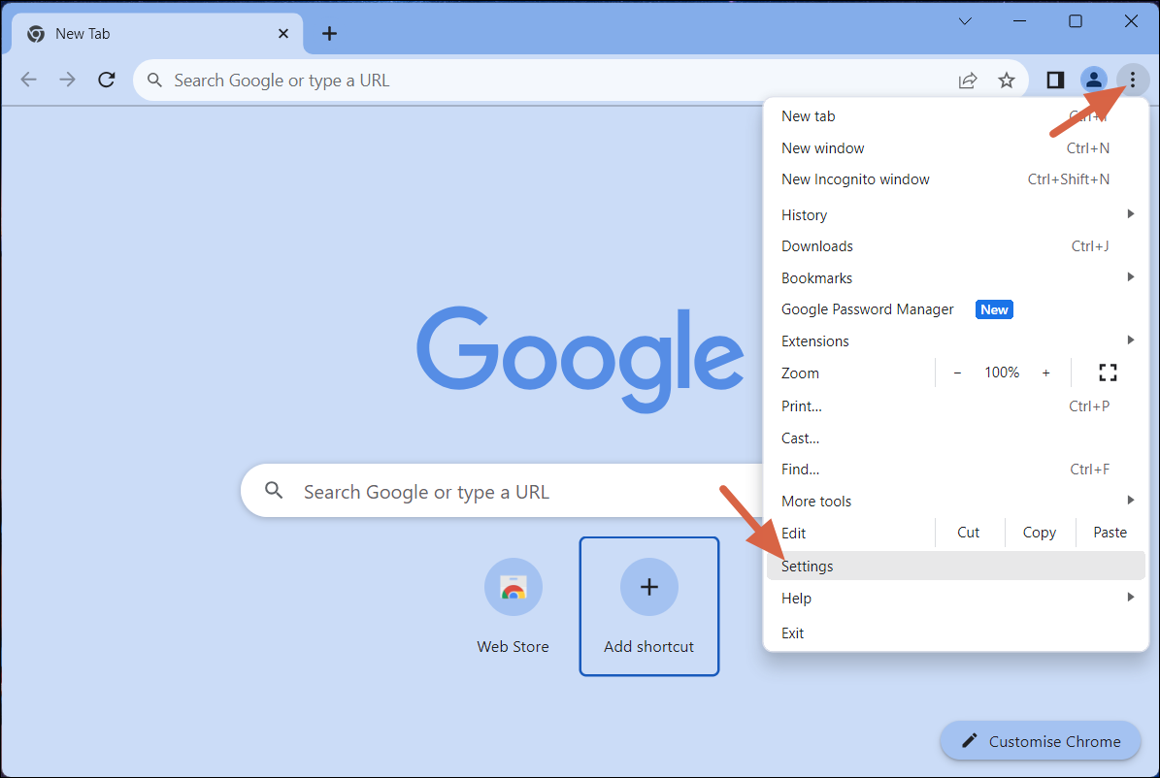Screen dimensions: 1160x778
Task: Bookmark this tab with the star icon
Action: (x=1007, y=80)
